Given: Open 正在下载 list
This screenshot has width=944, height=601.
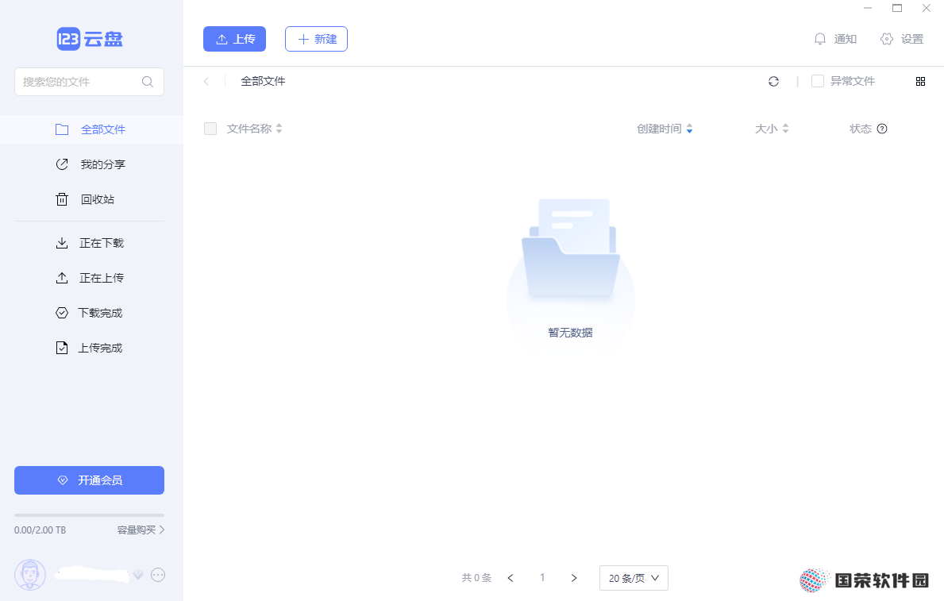Looking at the screenshot, I should [x=91, y=243].
